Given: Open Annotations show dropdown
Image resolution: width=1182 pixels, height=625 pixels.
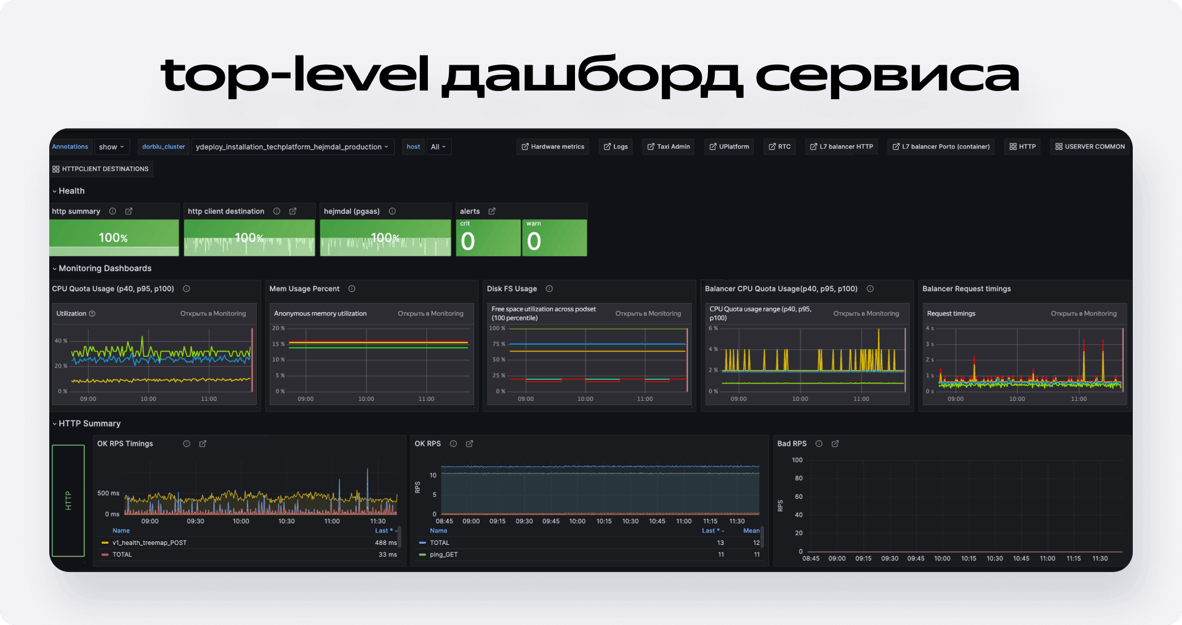Looking at the screenshot, I should [x=111, y=147].
